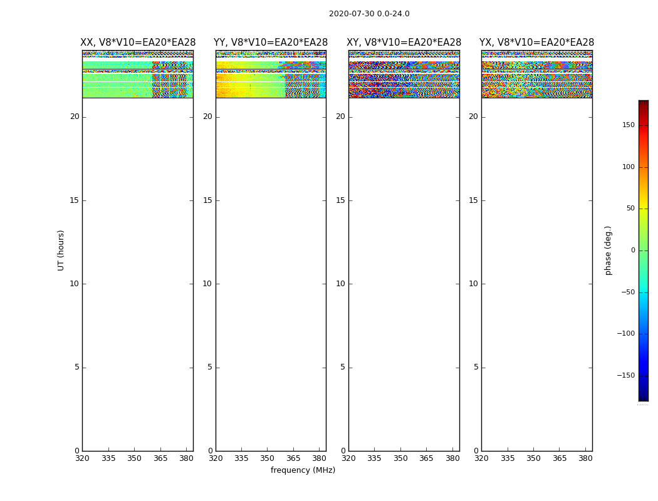This screenshot has width=658, height=501.
Task: Select the YY panel title text
Action: click(271, 43)
